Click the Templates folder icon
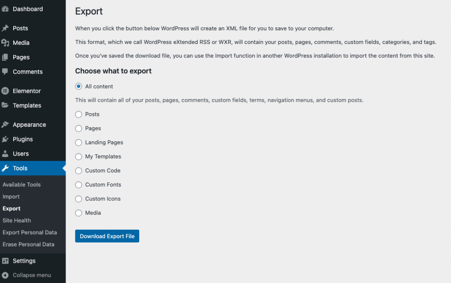The image size is (451, 283). (5, 106)
